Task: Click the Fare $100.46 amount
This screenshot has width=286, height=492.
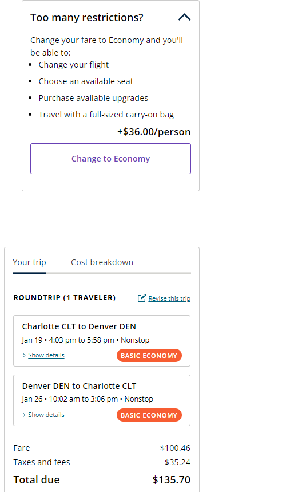Action: click(175, 448)
